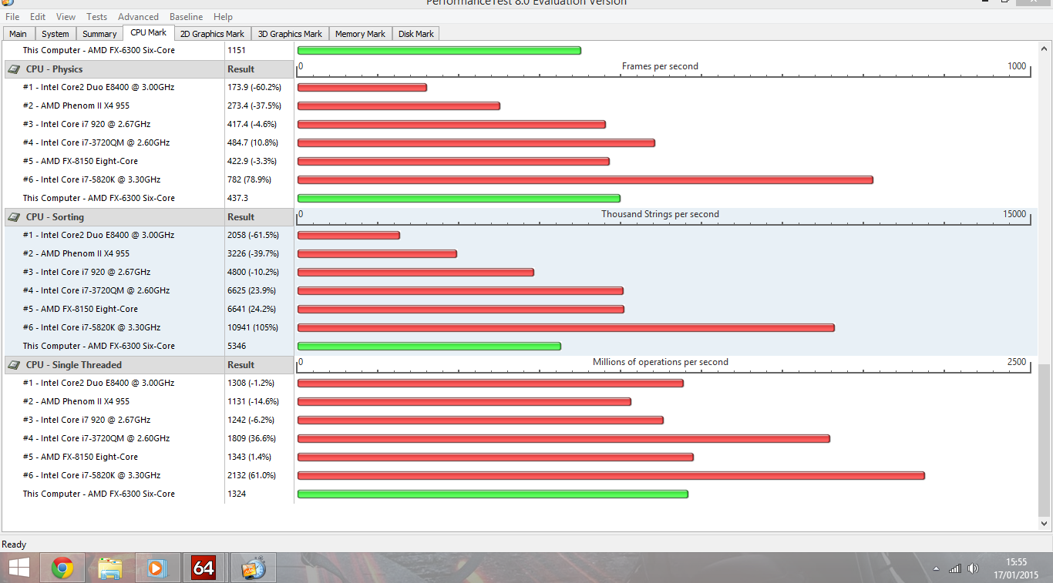Viewport: 1053px width, 583px height.
Task: Click the CPU - Sorting chip icon
Action: click(14, 217)
